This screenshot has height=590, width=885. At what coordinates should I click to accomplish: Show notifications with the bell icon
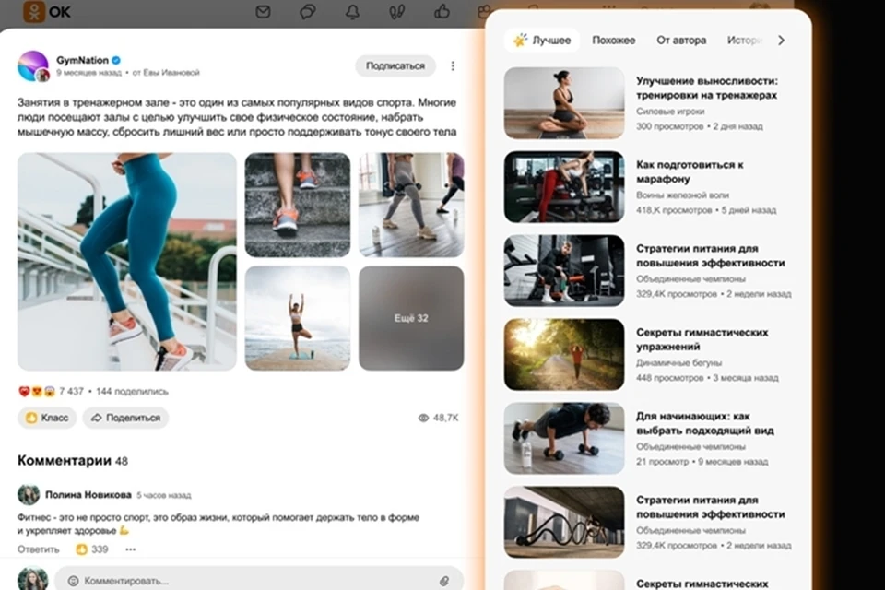pos(353,11)
